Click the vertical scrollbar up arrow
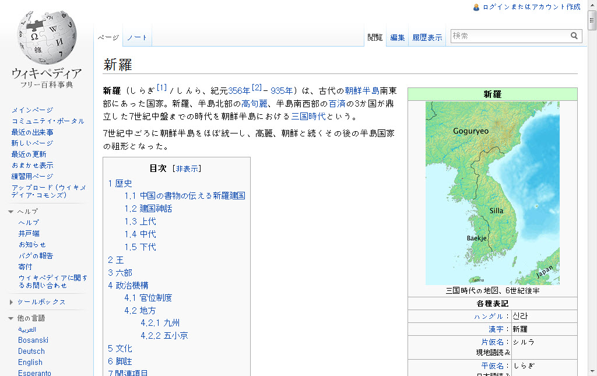Viewport: 597px width, 376px height. tap(592, 5)
